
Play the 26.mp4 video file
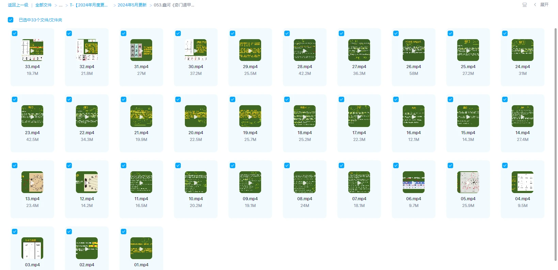pyautogui.click(x=414, y=50)
